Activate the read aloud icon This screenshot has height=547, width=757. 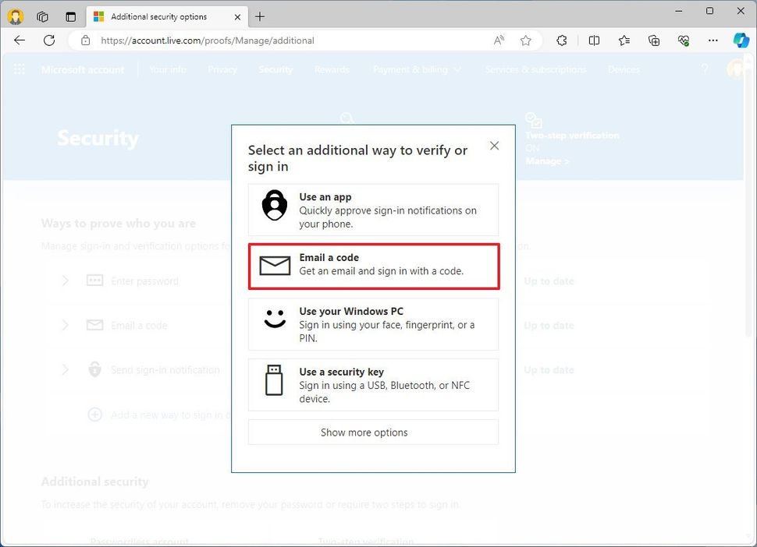[499, 41]
